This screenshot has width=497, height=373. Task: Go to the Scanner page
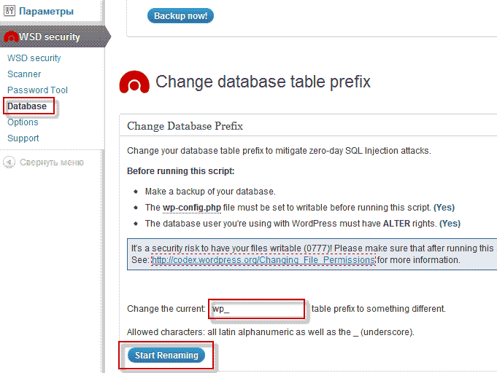[24, 74]
